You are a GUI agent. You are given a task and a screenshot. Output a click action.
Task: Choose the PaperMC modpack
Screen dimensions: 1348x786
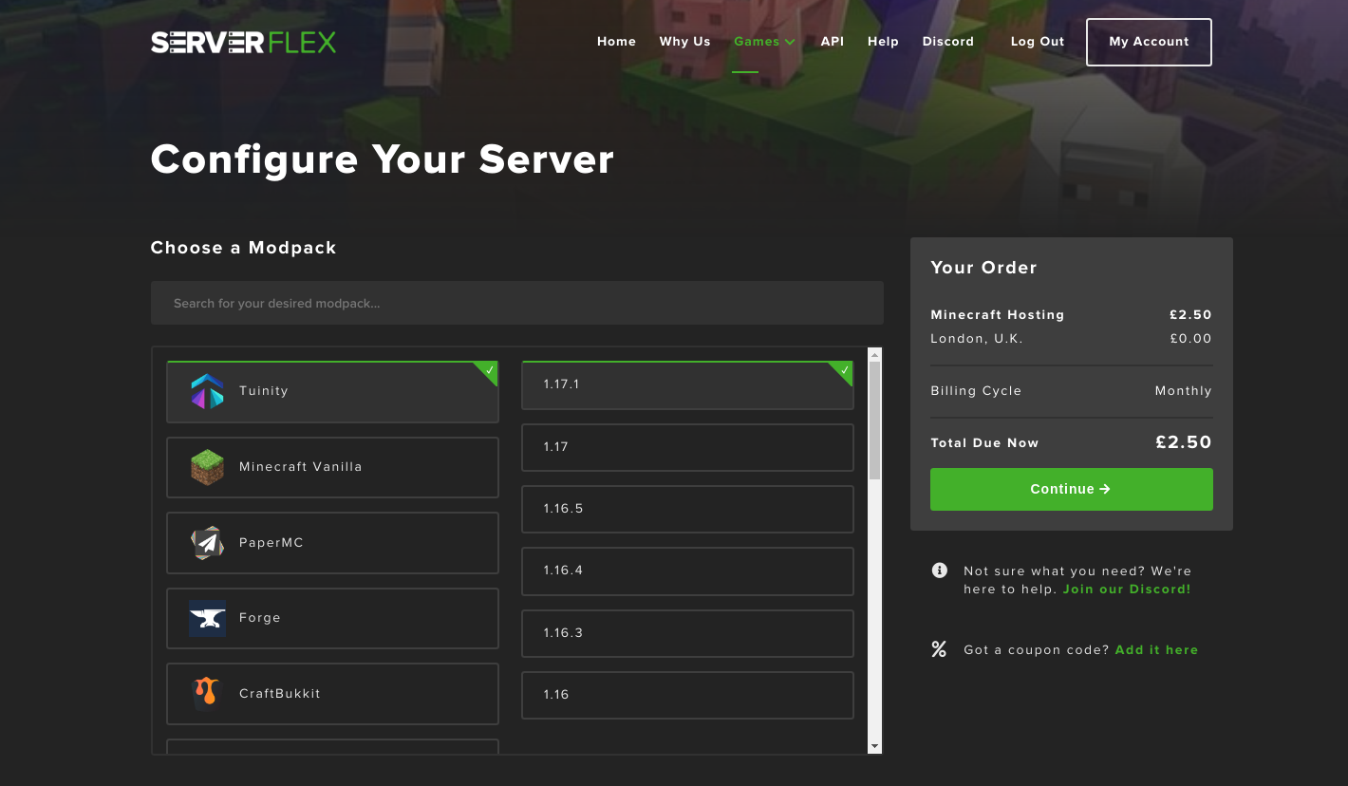332,543
